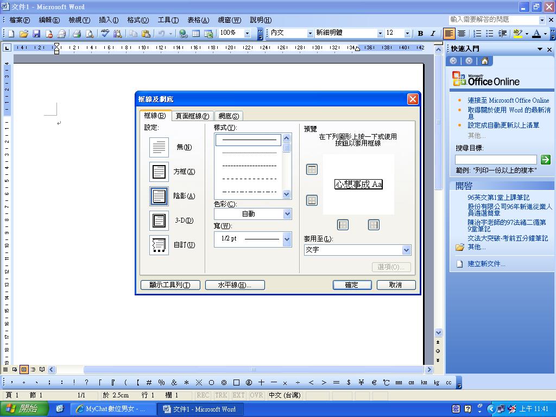Click the Home icon in task pane

coord(485,61)
